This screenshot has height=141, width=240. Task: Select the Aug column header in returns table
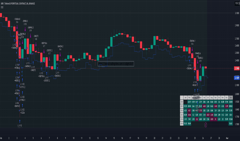212,98
